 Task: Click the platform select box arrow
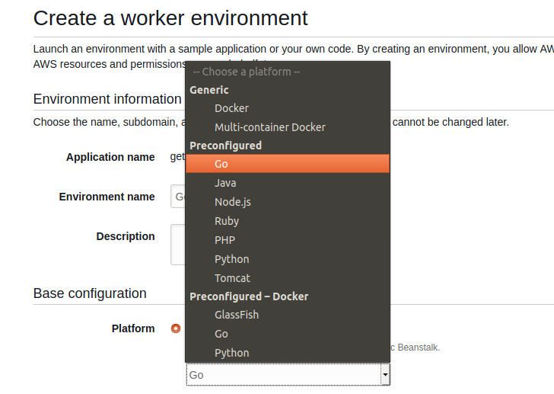[385, 375]
